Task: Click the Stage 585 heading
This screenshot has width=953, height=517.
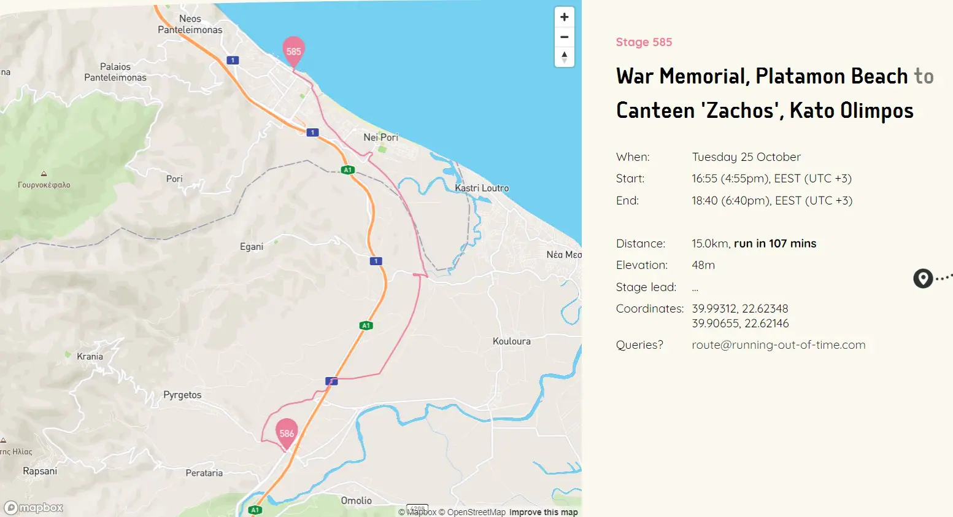Action: click(644, 42)
